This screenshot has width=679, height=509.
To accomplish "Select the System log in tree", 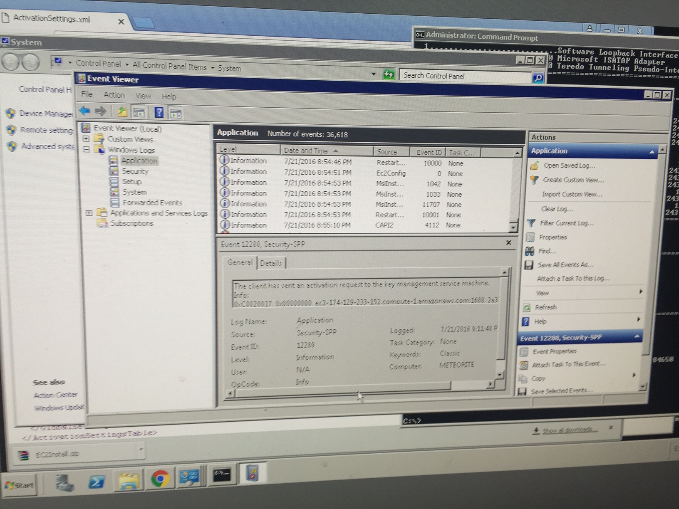I will [x=134, y=192].
